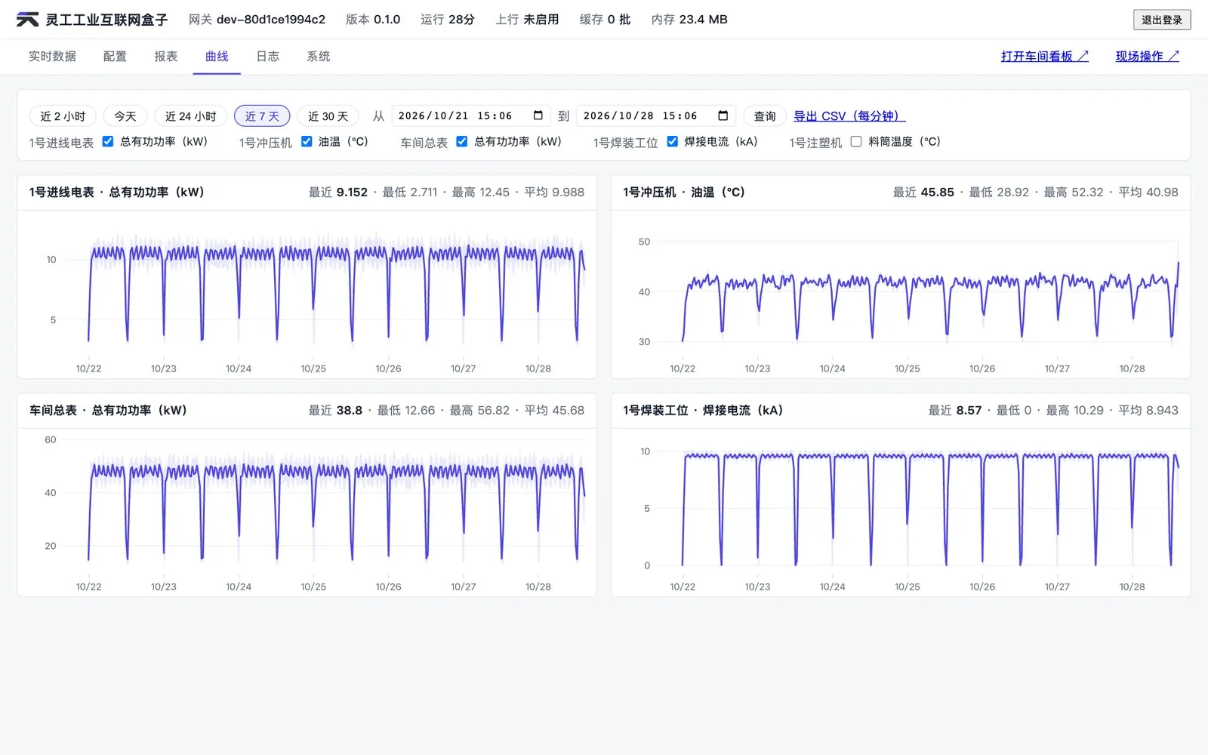
Task: Click the app logo icon in header
Action: [27, 20]
